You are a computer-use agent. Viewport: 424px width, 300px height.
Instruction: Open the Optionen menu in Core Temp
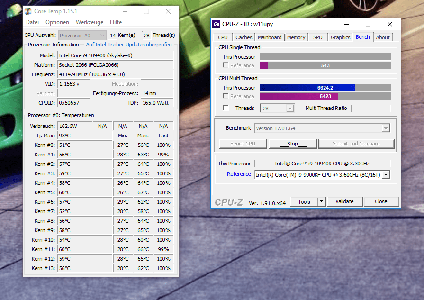(57, 22)
